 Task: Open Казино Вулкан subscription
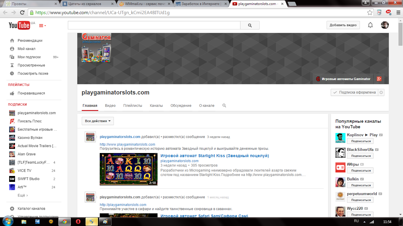[30, 138]
